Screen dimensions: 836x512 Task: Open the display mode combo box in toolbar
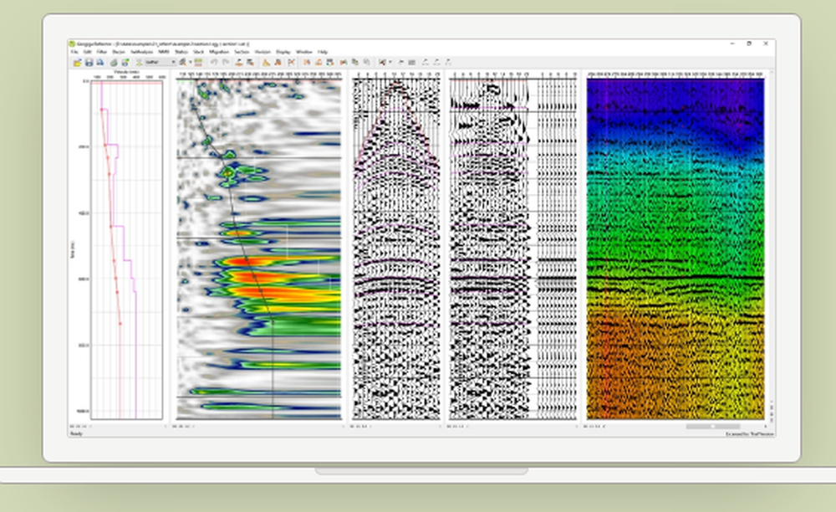coord(160,63)
